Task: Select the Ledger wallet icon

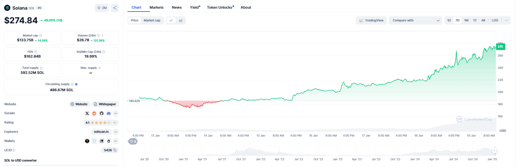Action: point(101,141)
